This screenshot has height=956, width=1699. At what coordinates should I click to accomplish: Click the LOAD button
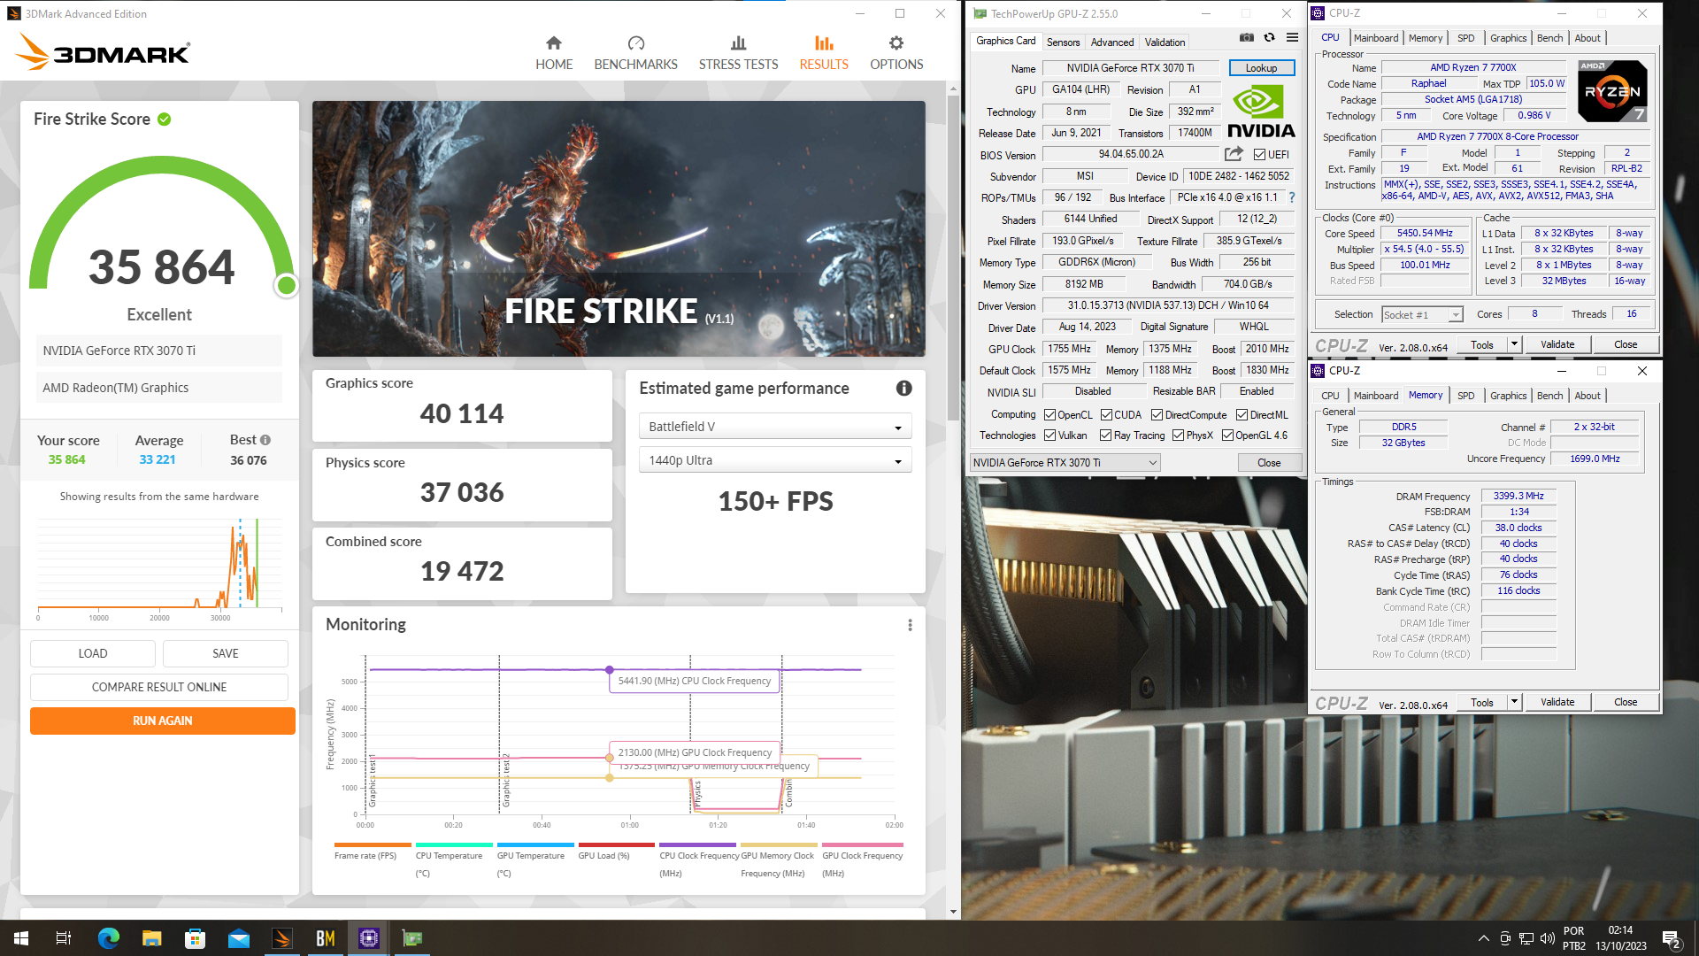(93, 653)
